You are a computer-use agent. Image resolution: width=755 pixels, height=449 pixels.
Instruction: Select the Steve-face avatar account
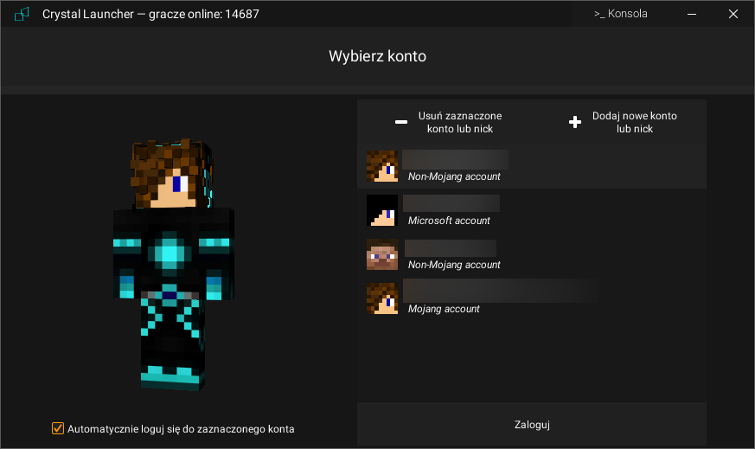382,254
